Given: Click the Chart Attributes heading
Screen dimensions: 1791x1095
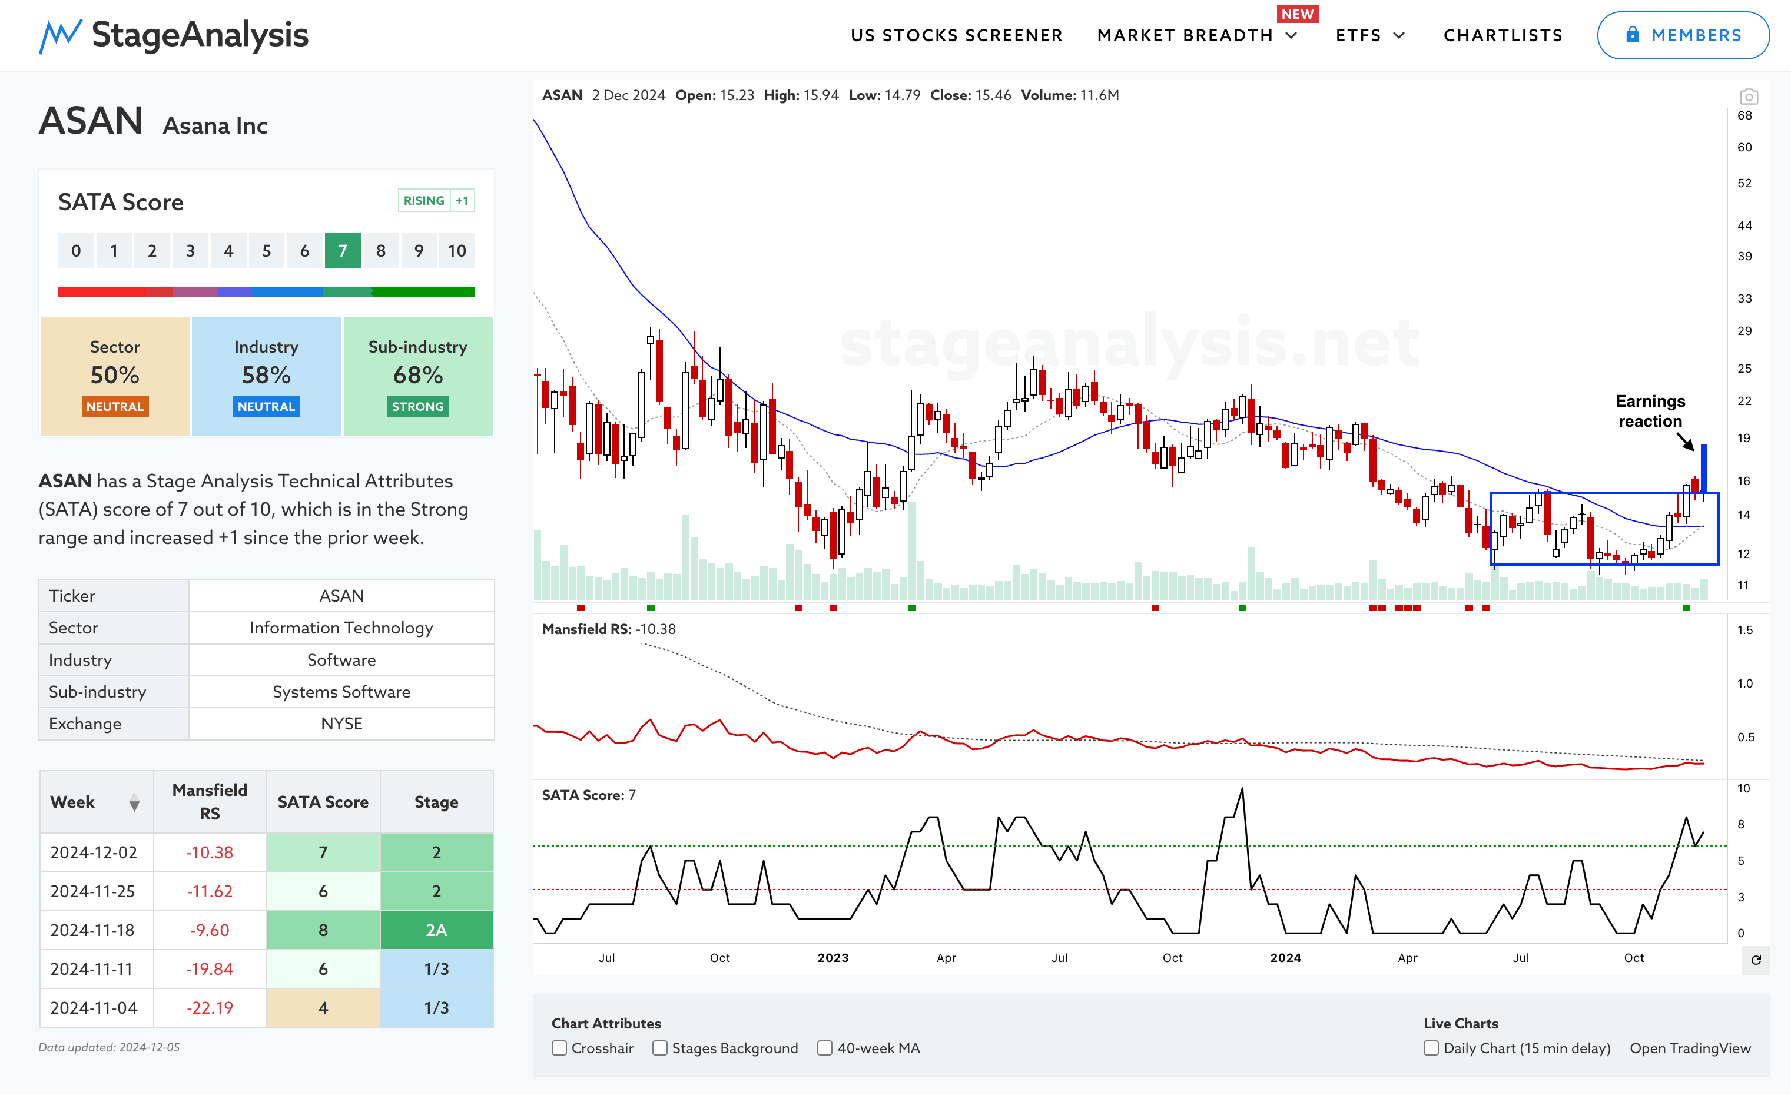Looking at the screenshot, I should click(x=606, y=1023).
